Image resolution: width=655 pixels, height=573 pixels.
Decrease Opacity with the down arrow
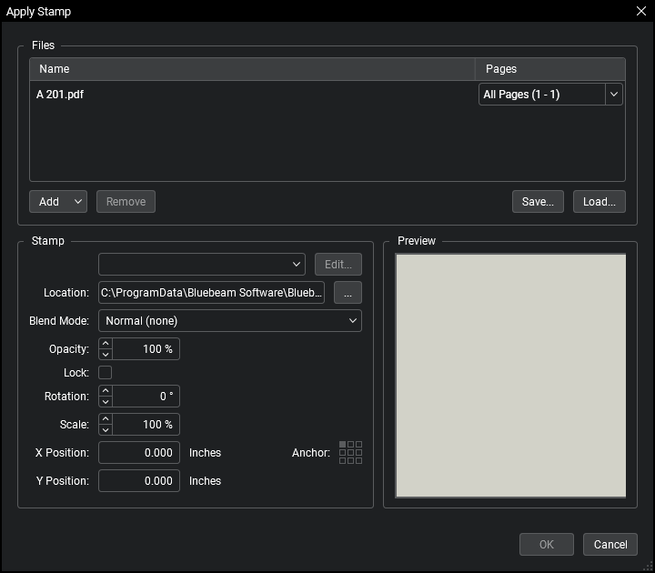106,354
